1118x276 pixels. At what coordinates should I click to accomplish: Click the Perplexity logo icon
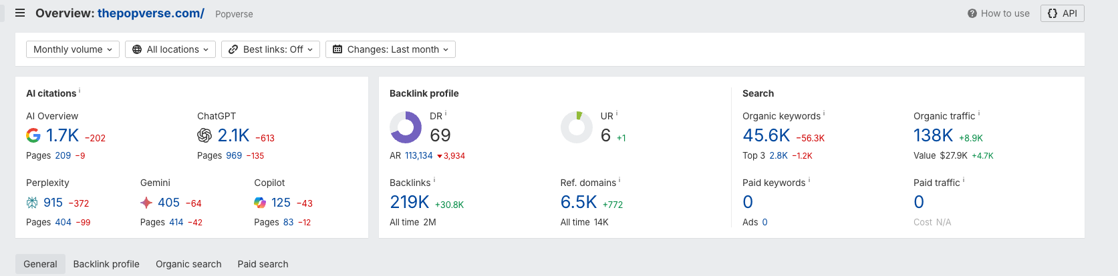click(32, 203)
